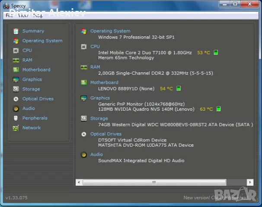Screen dimensions: 262x207
Task: Click the scrollbar left arrow
Action: point(79,182)
